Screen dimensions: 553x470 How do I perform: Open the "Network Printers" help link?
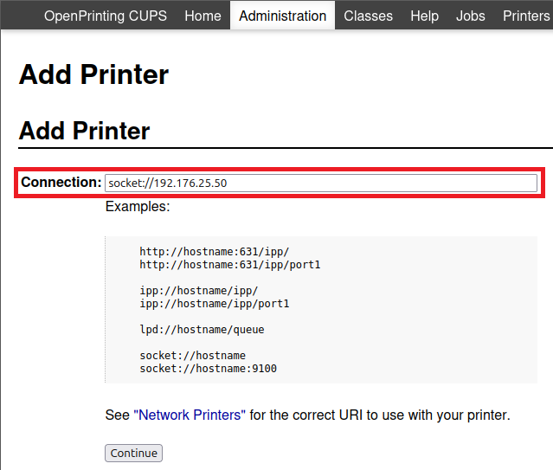190,415
